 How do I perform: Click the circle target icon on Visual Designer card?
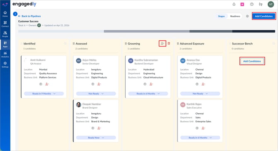point(197,84)
